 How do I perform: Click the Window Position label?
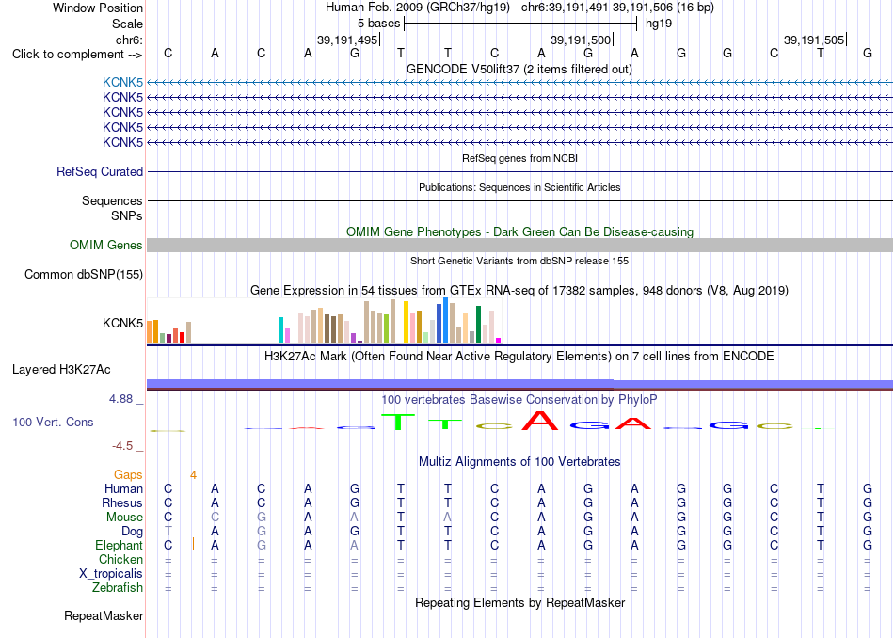[x=98, y=8]
